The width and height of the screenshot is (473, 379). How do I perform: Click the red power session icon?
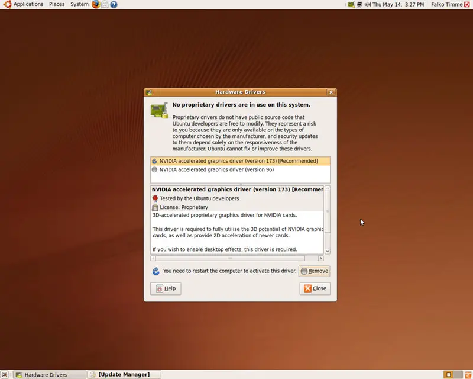coord(467,4)
